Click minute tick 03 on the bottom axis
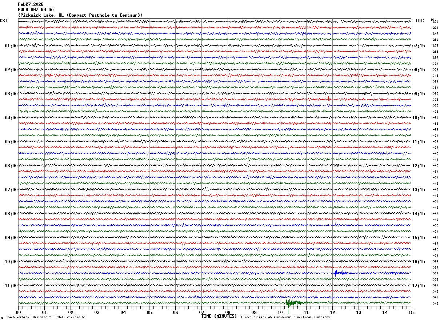The height and width of the screenshot is (322, 440). coord(97,312)
